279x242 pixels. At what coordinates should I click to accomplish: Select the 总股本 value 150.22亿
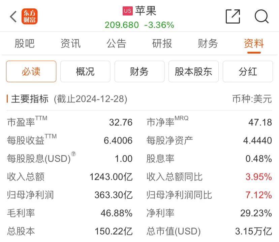[114, 231]
